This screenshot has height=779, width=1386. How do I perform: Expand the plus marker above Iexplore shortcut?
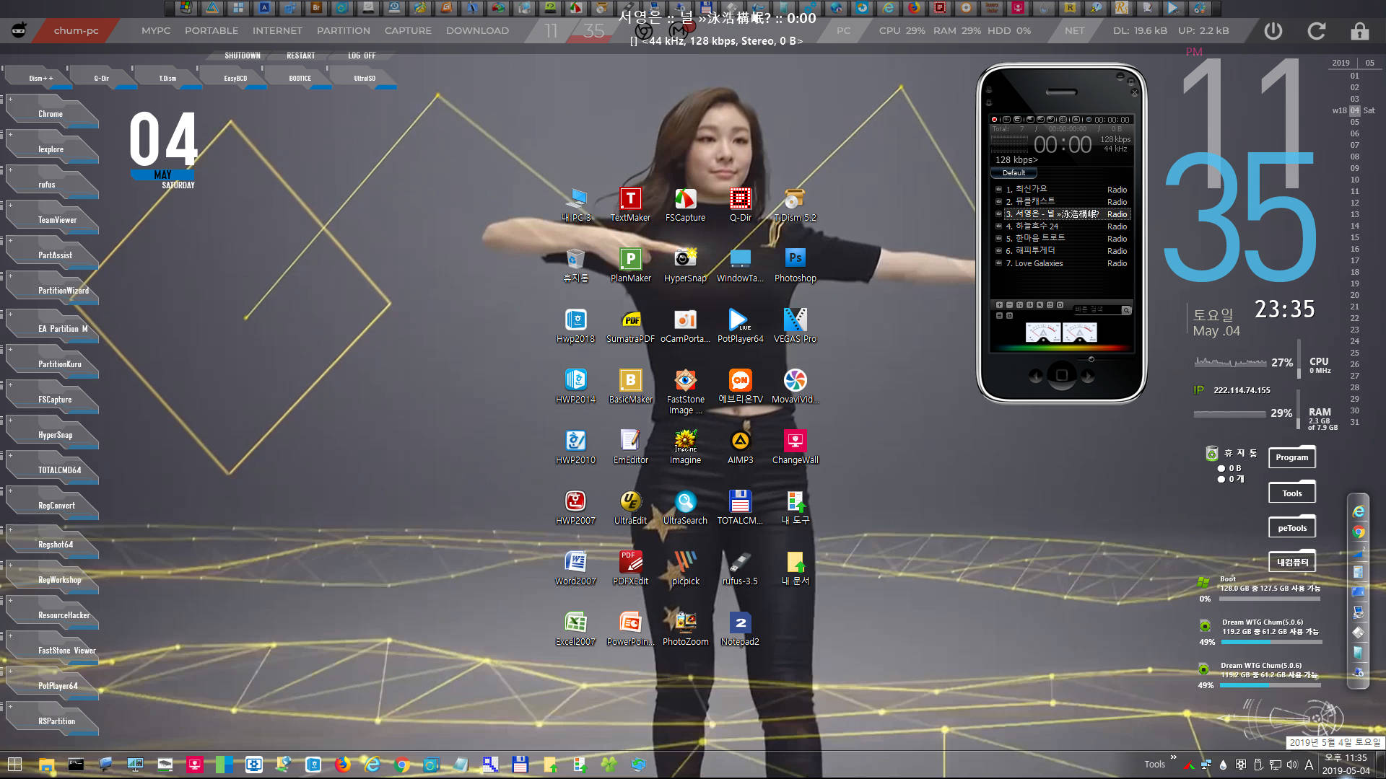10,135
